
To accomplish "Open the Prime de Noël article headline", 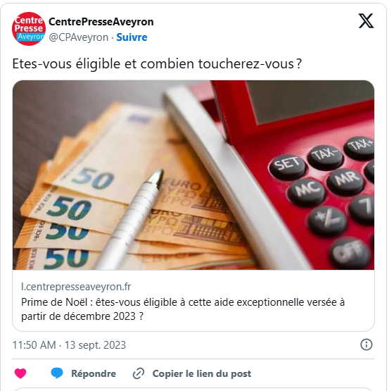I will click(183, 309).
